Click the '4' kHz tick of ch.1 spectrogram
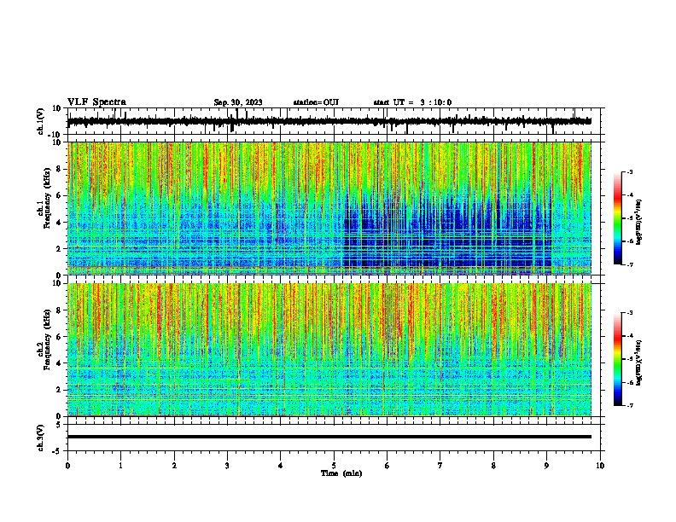676x522 pixels. (x=59, y=223)
